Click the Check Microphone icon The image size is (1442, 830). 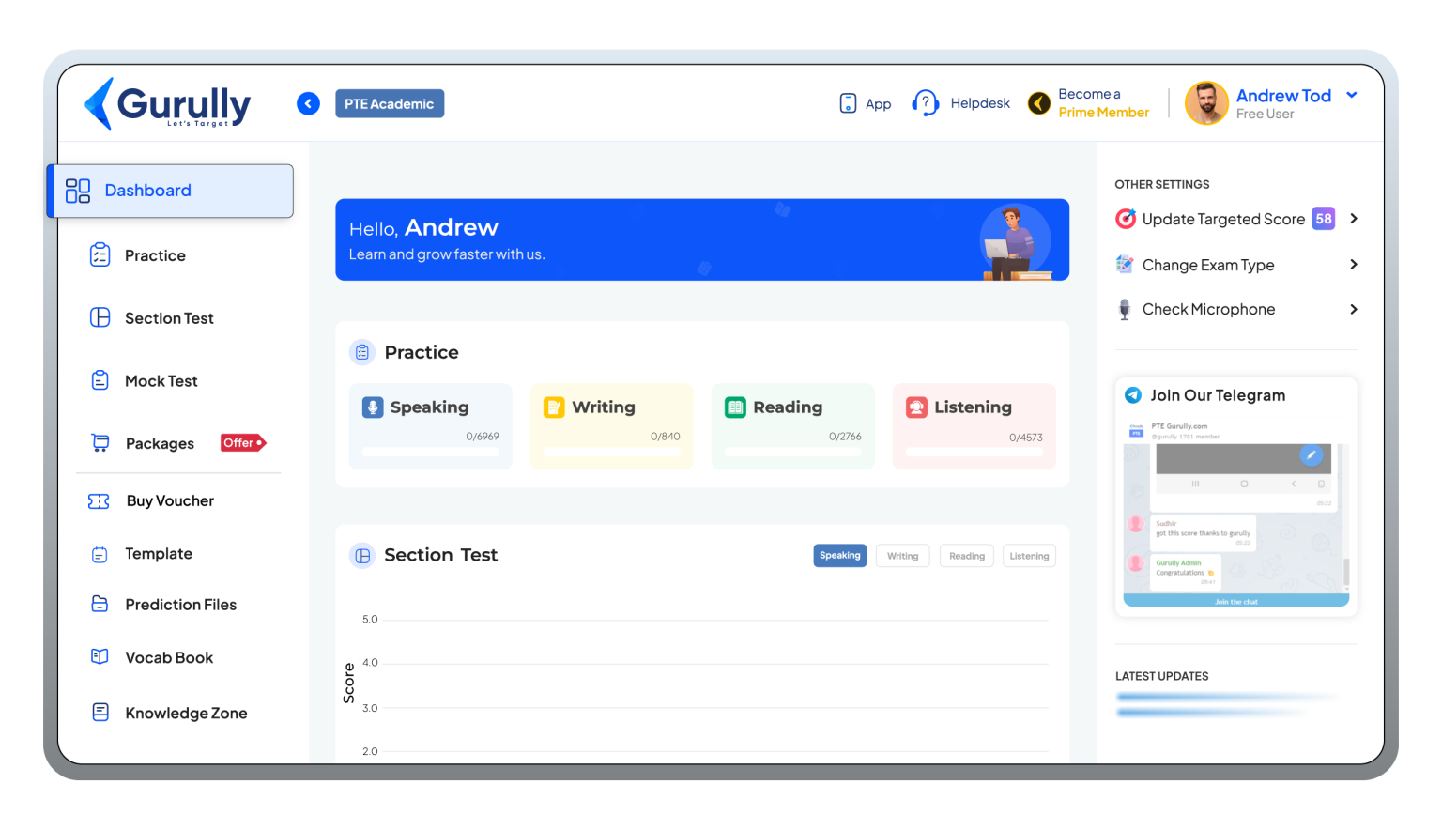tap(1124, 309)
